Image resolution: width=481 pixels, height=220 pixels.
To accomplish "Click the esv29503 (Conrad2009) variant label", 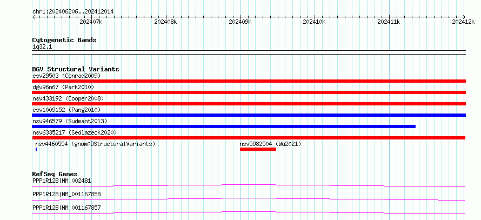I will click(x=66, y=76).
